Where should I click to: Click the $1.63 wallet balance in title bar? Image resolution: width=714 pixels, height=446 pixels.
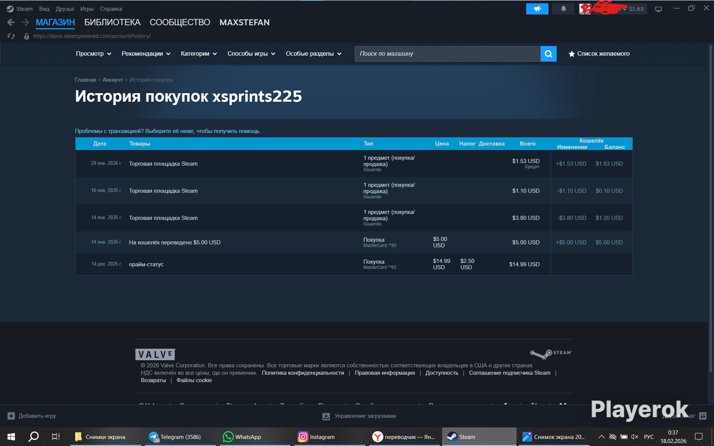tap(636, 9)
